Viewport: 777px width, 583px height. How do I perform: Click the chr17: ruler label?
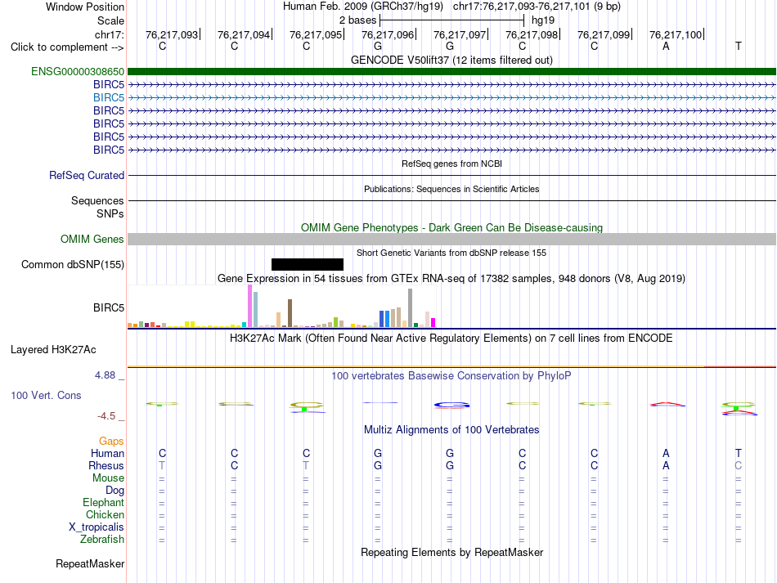110,34
